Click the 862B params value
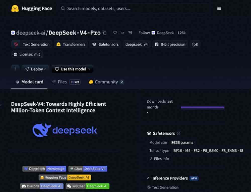Image resolution: width=251 pixels, height=192 pixels. [x=182, y=143]
